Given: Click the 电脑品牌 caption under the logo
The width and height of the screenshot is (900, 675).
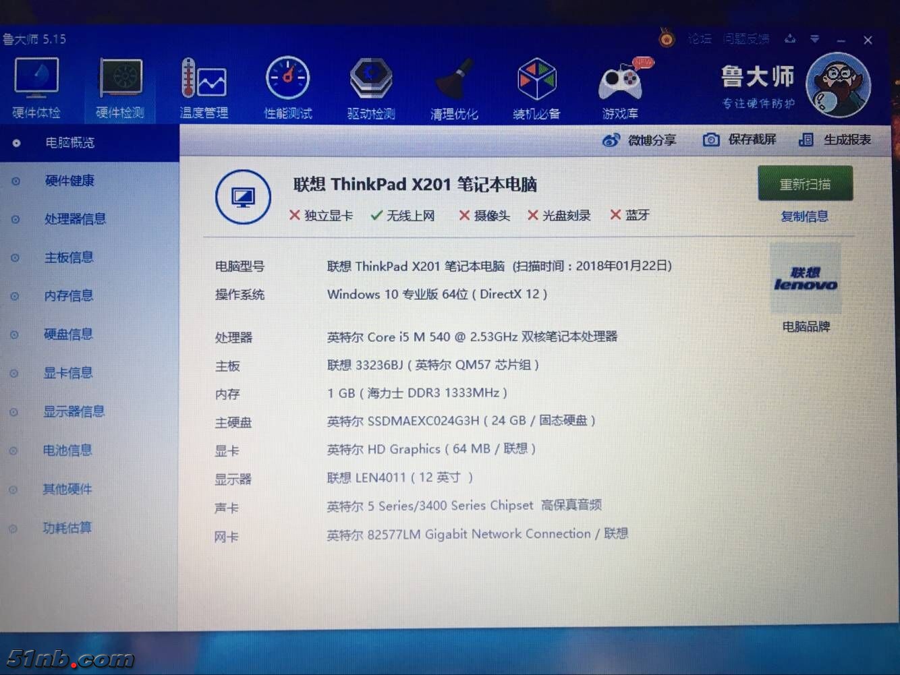Looking at the screenshot, I should coord(806,327).
